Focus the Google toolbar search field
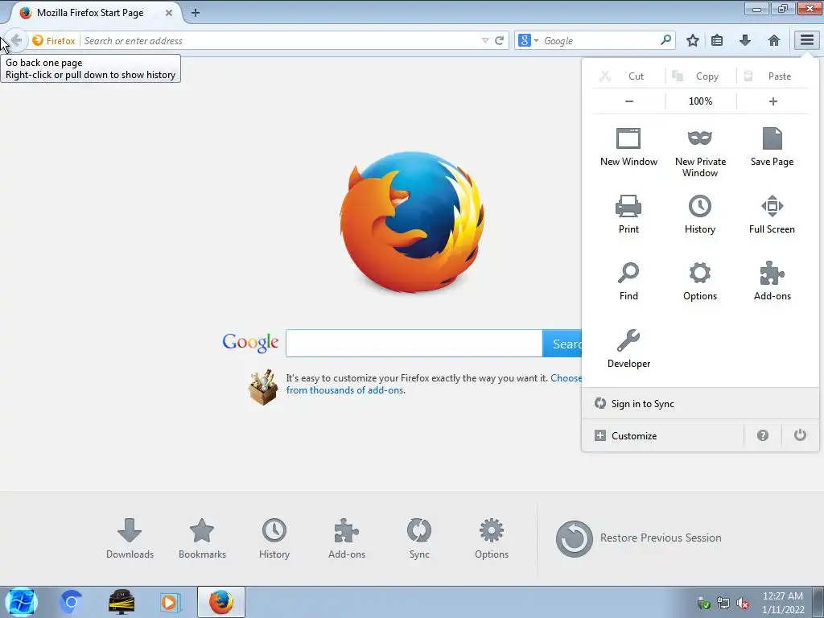Viewport: 824px width, 618px height. coord(600,40)
